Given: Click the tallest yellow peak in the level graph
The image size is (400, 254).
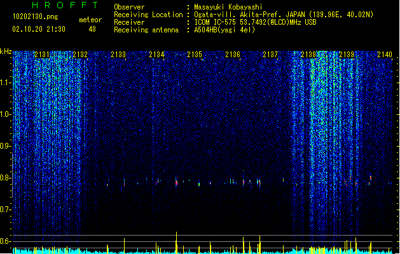Looking at the screenshot, I should tap(176, 243).
